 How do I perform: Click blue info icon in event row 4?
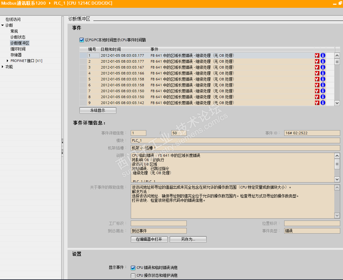click(x=323, y=73)
